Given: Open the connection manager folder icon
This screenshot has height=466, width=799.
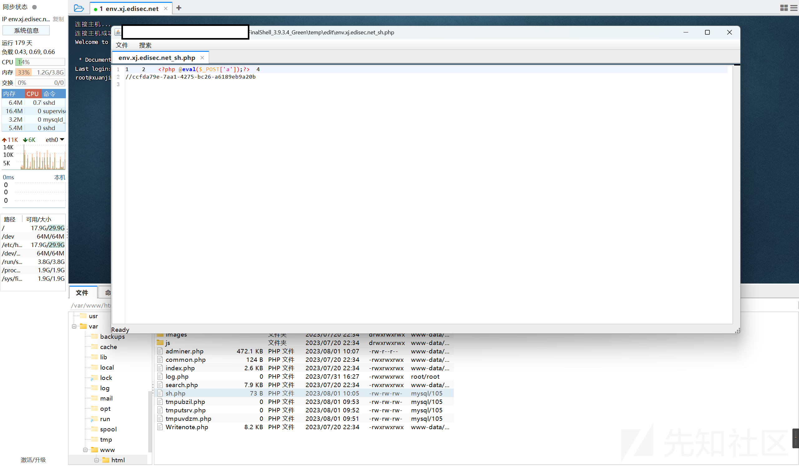Looking at the screenshot, I should pos(79,8).
